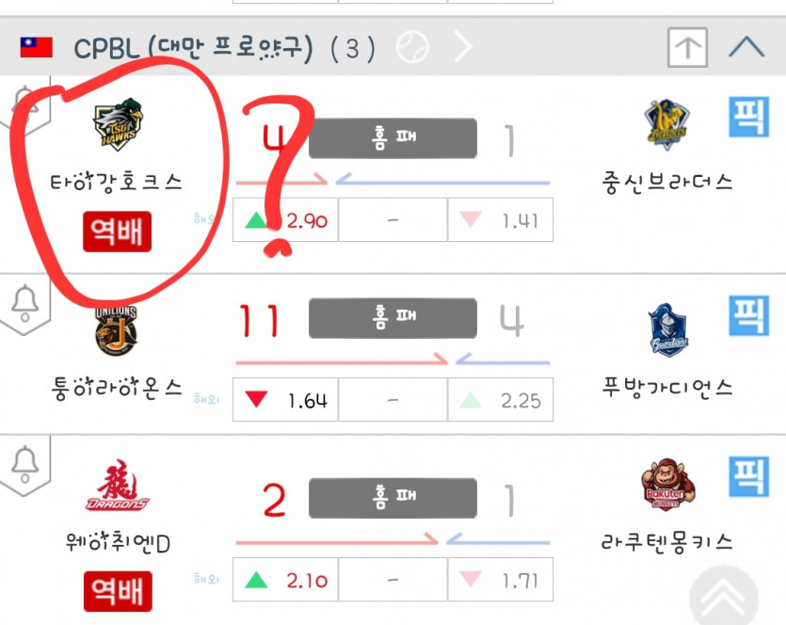Collapse the CPBL league section

point(746,47)
